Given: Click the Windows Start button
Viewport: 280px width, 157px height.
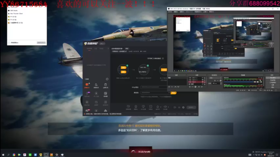Looking at the screenshot, I should (3, 155).
